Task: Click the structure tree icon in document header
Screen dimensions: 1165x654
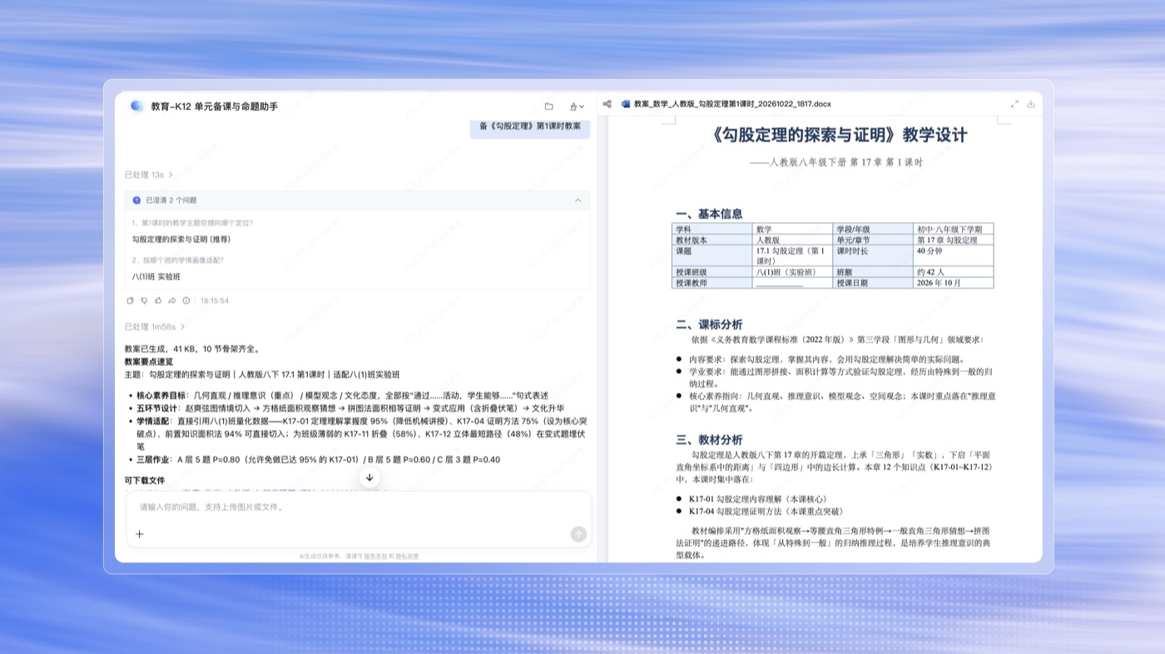Action: pyautogui.click(x=607, y=104)
